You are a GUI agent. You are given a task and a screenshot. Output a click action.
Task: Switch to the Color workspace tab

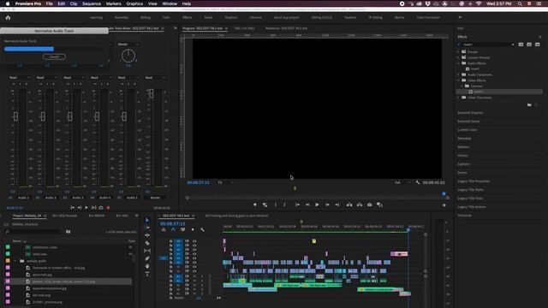coord(166,17)
